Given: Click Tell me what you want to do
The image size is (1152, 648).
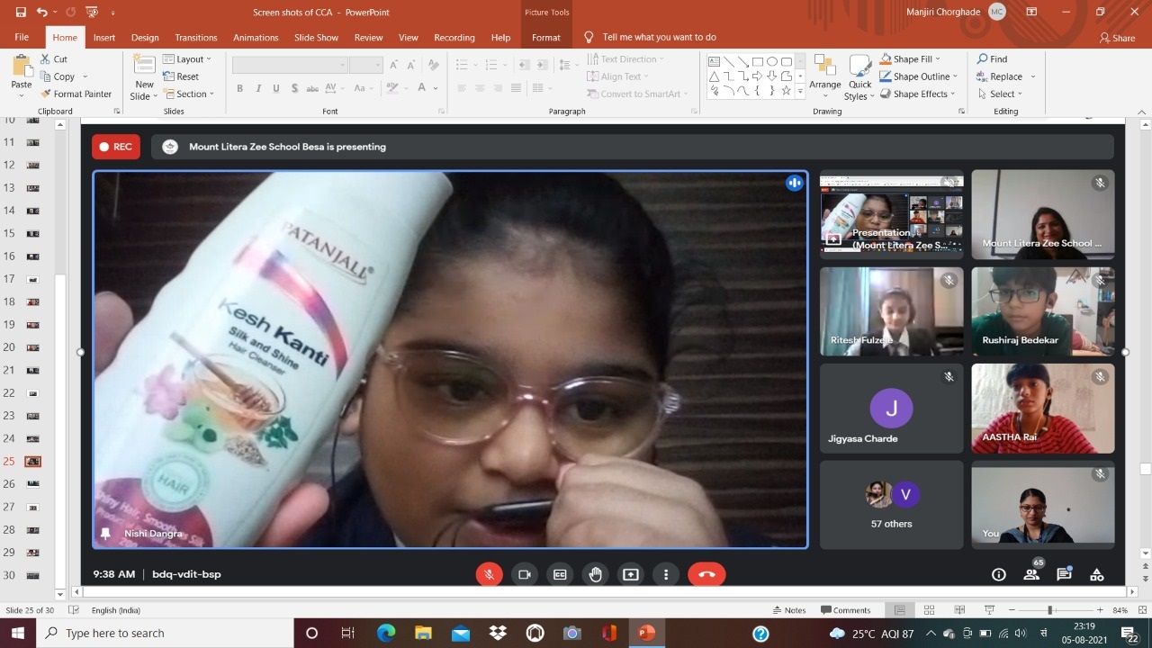Looking at the screenshot, I should pyautogui.click(x=651, y=38).
